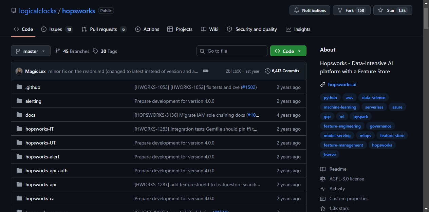429x212 pixels.
Task: Select the python topic tag
Action: [x=330, y=98]
